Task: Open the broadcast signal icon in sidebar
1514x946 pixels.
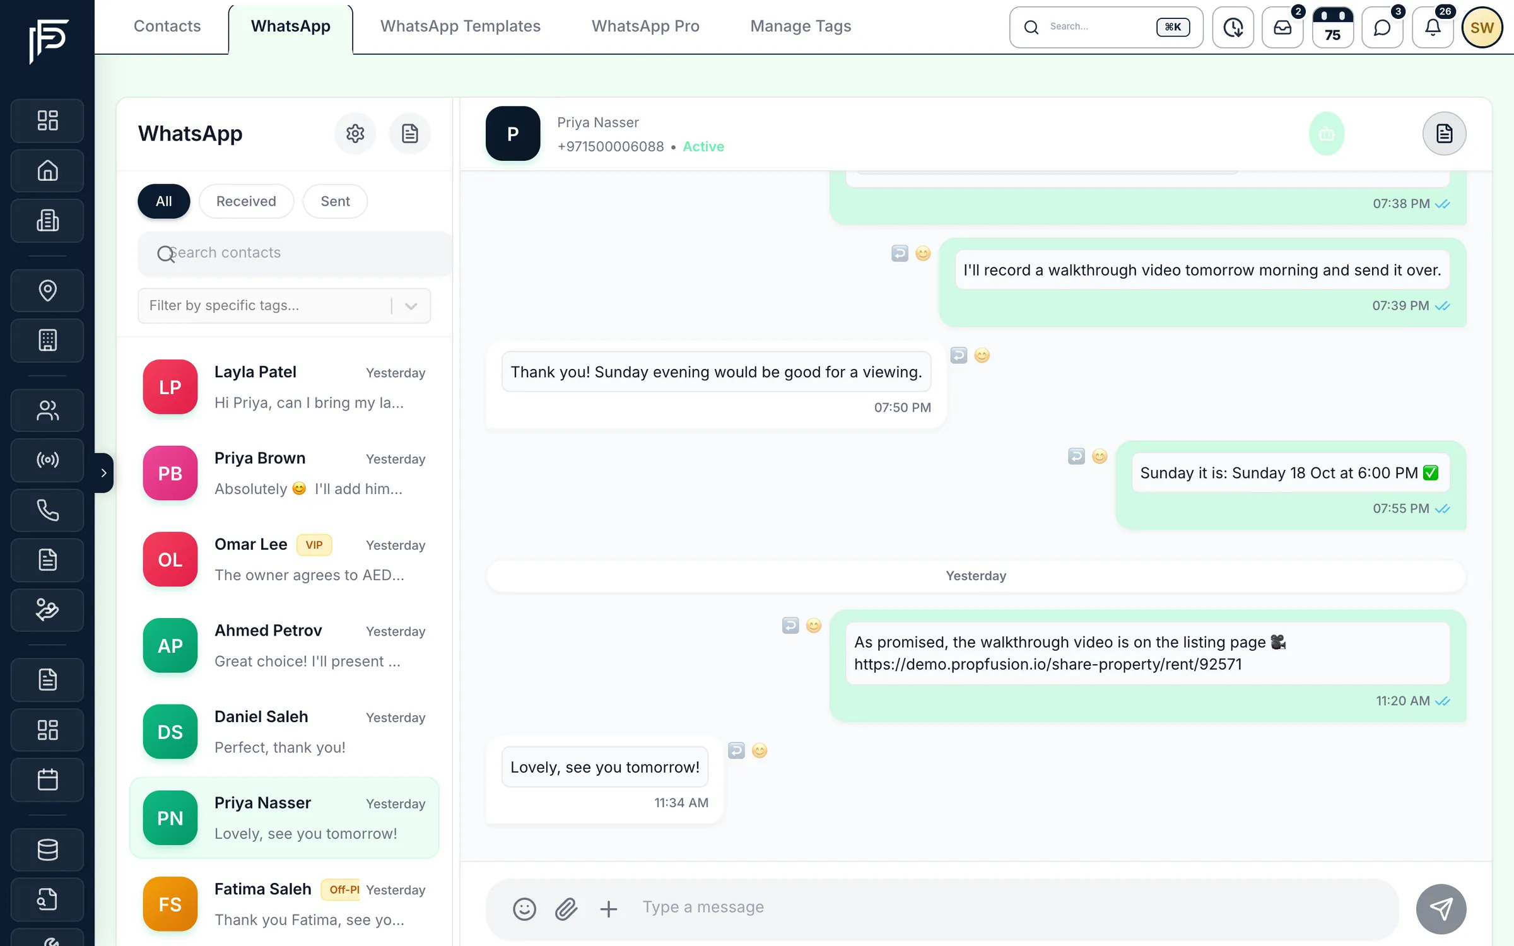Action: [47, 460]
